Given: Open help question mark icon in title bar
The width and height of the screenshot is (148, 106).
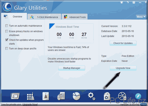Looking at the screenshot, I should tap(134, 2).
